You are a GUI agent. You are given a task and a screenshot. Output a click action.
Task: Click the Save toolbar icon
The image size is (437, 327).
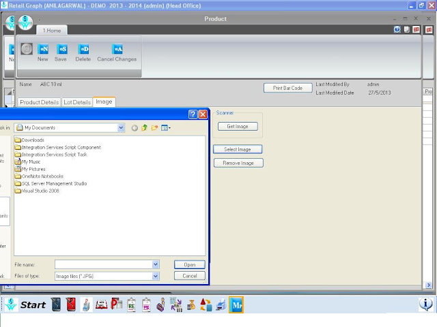pos(62,49)
